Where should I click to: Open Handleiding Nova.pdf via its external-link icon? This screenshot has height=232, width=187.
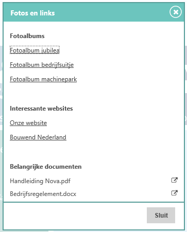(x=174, y=180)
